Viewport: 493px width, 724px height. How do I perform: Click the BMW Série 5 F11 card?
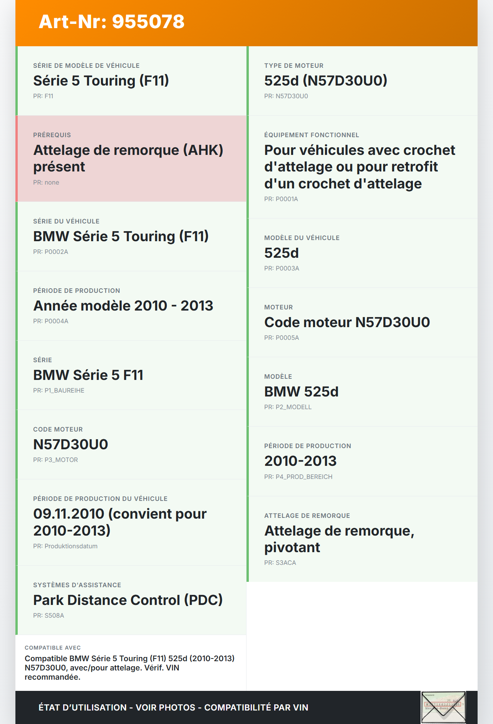pyautogui.click(x=131, y=375)
